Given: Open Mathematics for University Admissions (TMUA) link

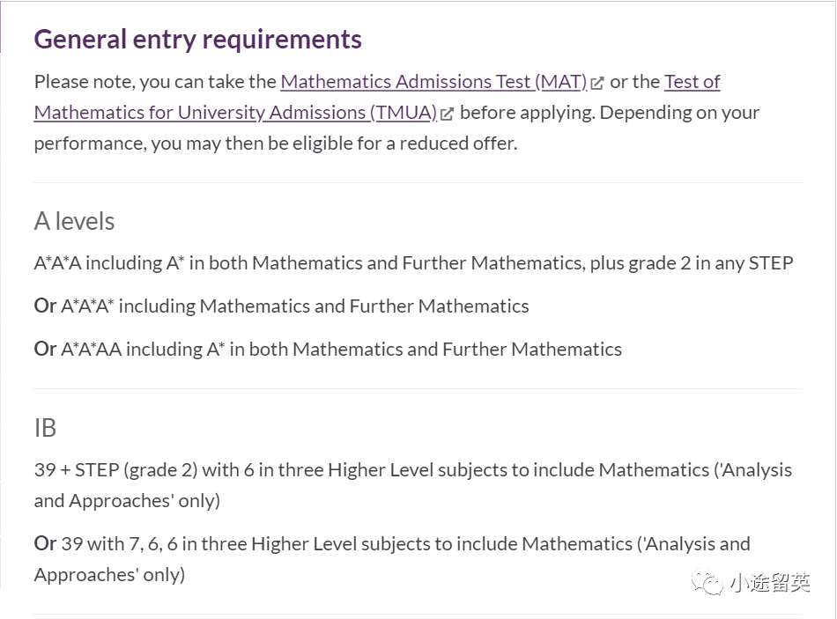Looking at the screenshot, I should click(235, 113).
